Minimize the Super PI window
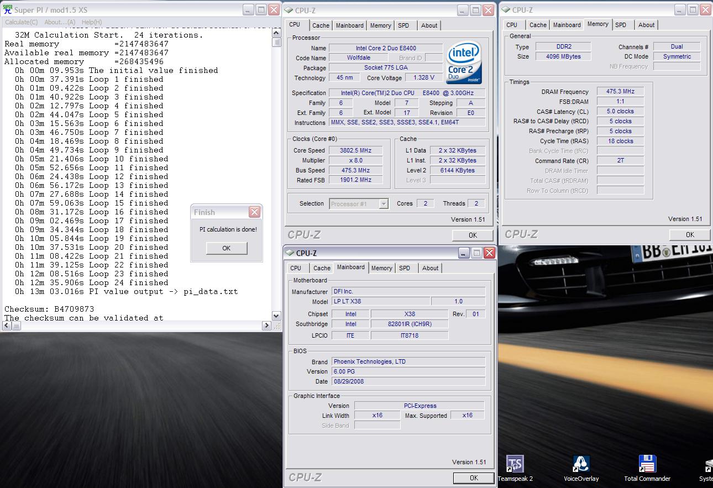Image resolution: width=713 pixels, height=488 pixels. pos(248,10)
